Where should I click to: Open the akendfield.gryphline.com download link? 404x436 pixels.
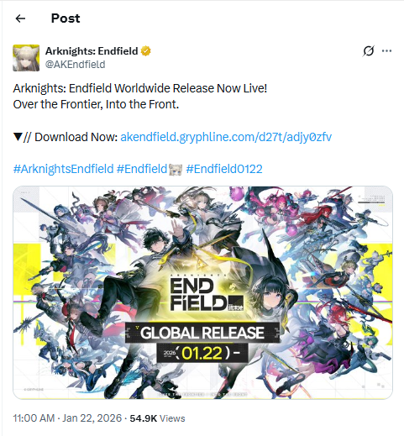[226, 137]
